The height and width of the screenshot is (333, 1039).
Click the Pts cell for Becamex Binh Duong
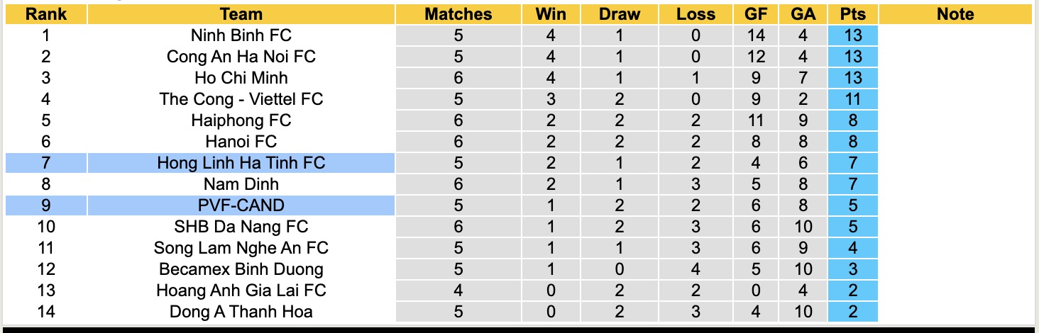tap(852, 269)
